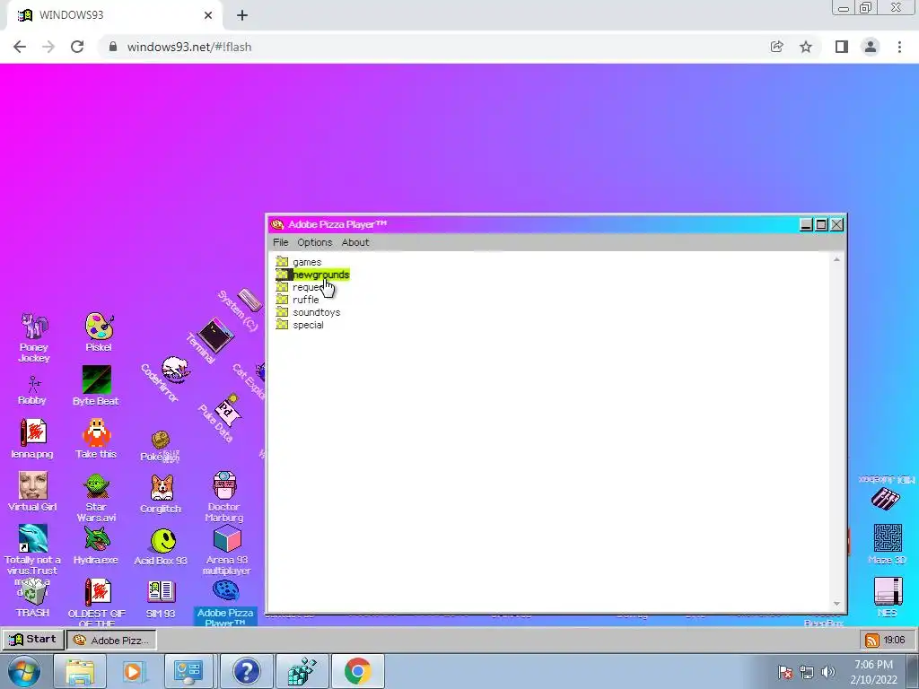Click the folder icon beside special
Image resolution: width=919 pixels, height=689 pixels.
coord(282,325)
